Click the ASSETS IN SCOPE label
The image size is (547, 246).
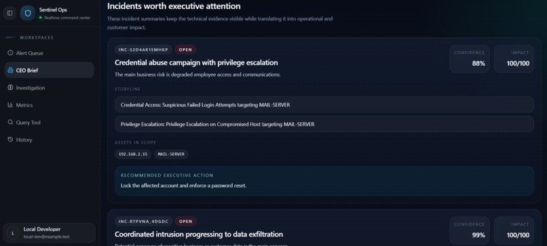[x=135, y=142]
